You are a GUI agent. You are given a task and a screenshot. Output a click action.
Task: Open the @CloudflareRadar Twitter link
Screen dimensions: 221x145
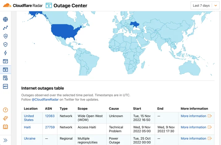pyautogui.click(x=45, y=99)
